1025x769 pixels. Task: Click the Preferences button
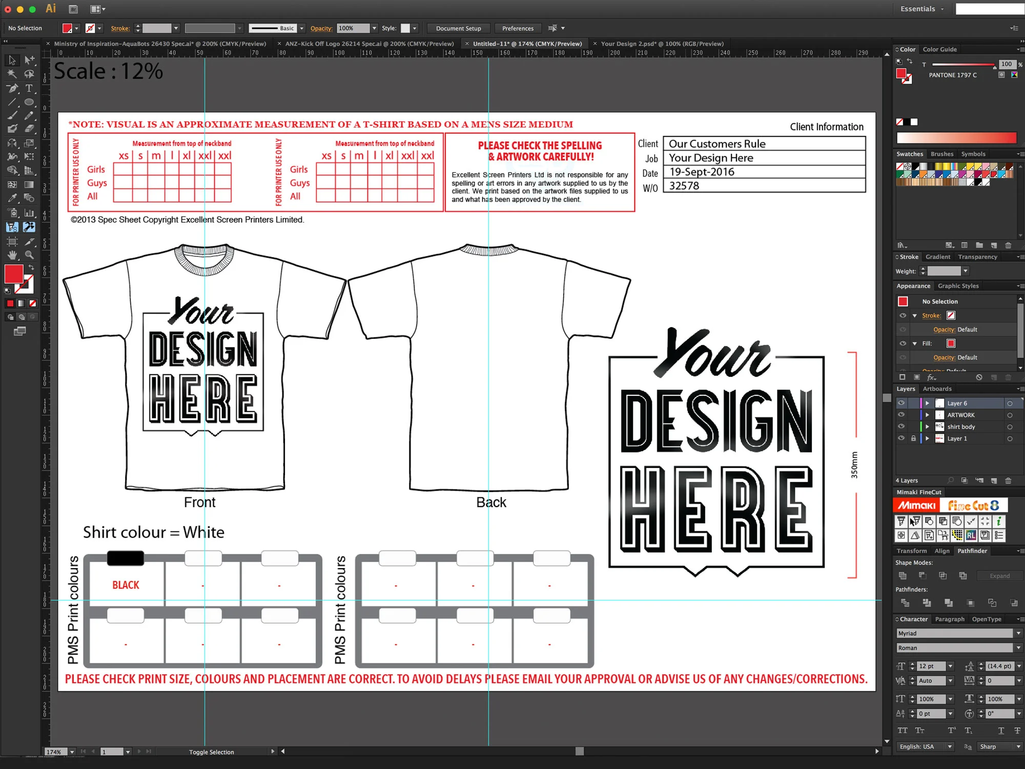point(518,28)
